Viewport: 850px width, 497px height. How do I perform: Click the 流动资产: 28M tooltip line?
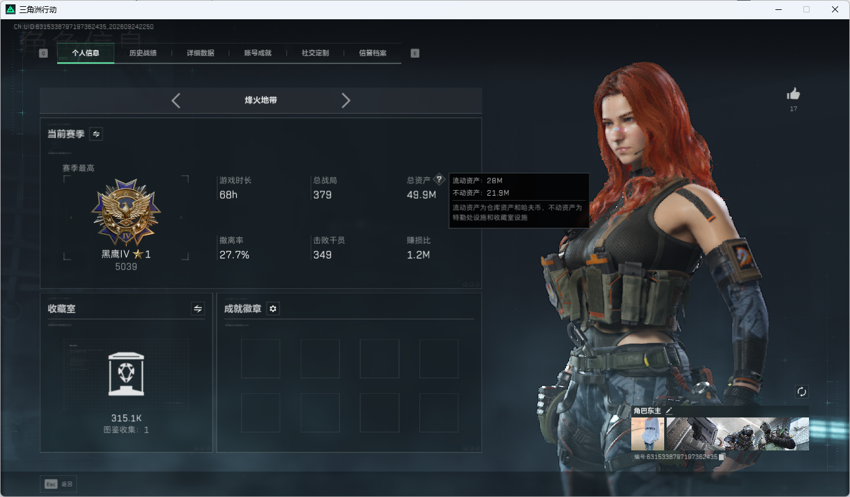[x=477, y=181]
